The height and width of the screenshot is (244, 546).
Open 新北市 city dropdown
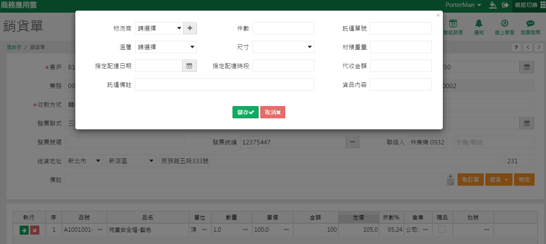point(84,161)
